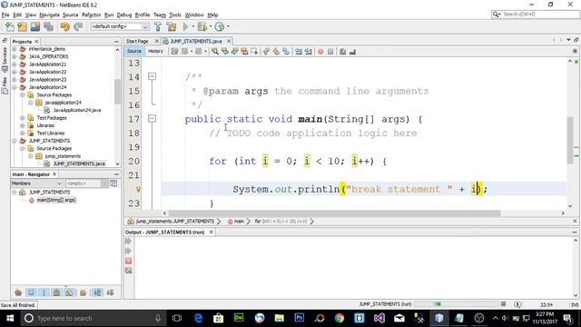Click the Redo arrow icon
The width and height of the screenshot is (581, 327).
[78, 26]
